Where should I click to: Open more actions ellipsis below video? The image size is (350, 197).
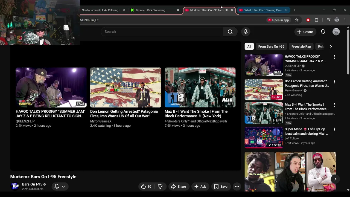237,187
